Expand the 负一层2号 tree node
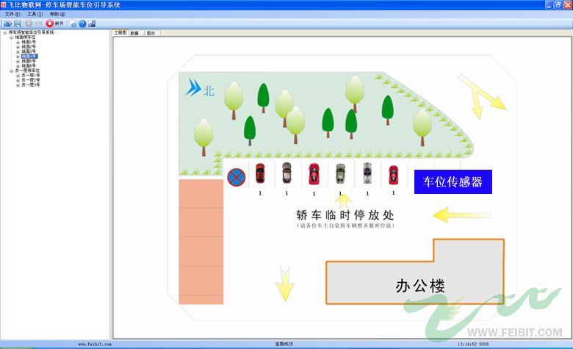 click(18, 80)
